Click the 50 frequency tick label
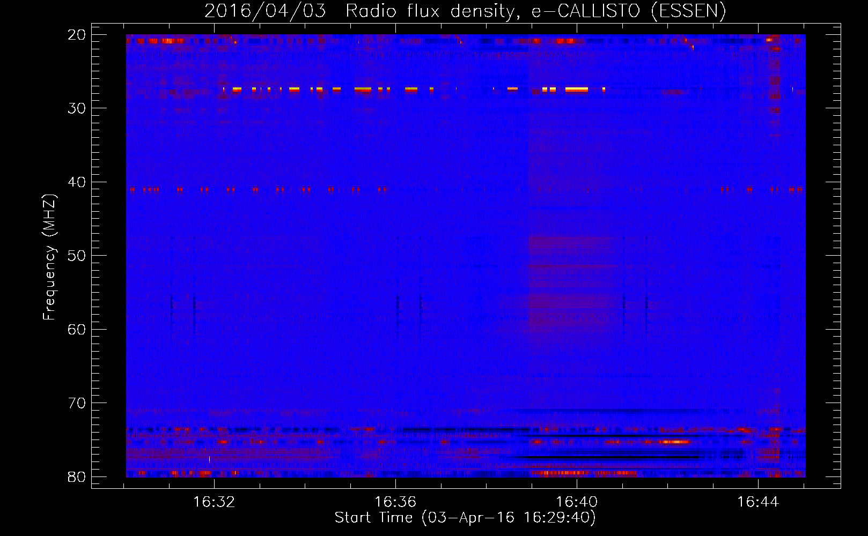 pyautogui.click(x=77, y=256)
